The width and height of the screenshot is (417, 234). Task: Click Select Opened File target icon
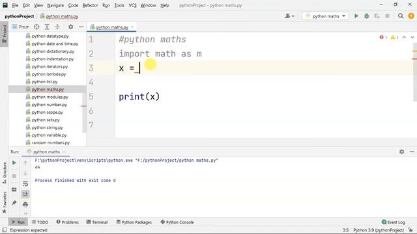coord(36,27)
